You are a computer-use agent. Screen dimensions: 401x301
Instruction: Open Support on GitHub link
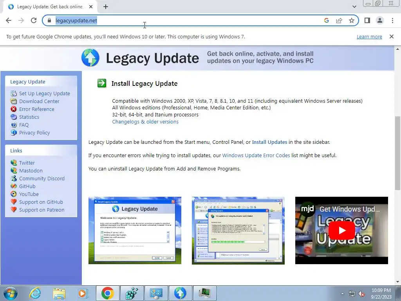41,202
